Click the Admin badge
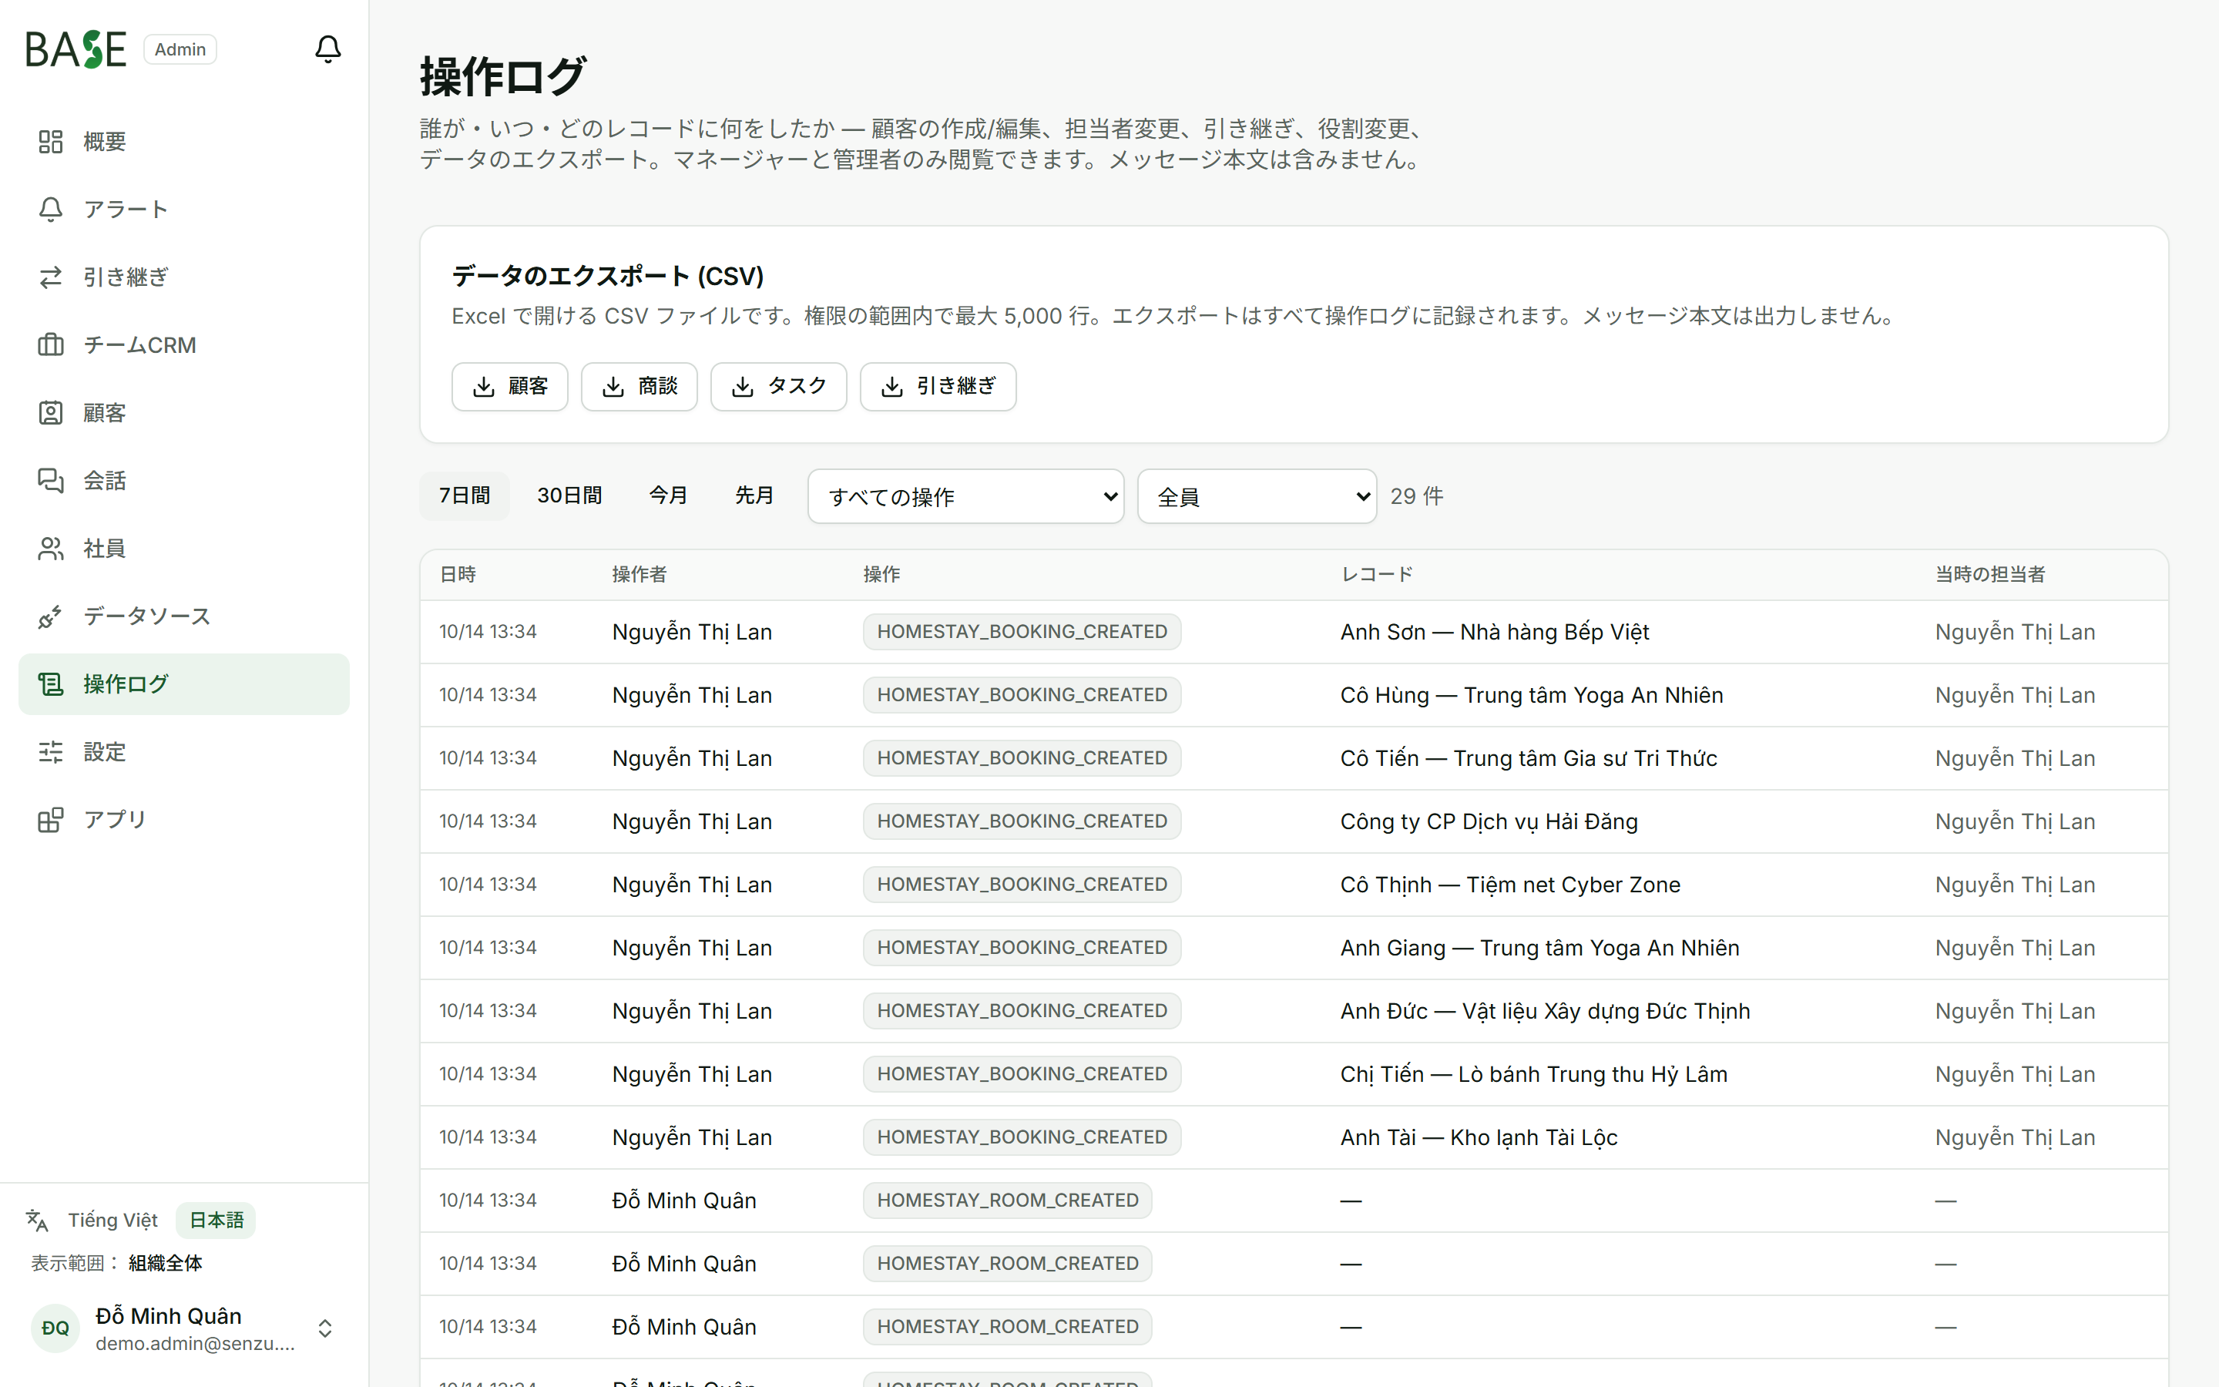Screen dimensions: 2219x1387 (x=180, y=49)
